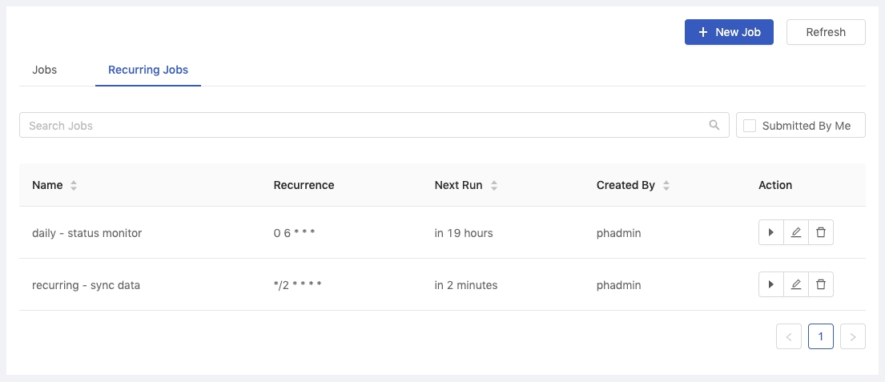Create a job with New Job button
The image size is (885, 382).
pyautogui.click(x=729, y=32)
